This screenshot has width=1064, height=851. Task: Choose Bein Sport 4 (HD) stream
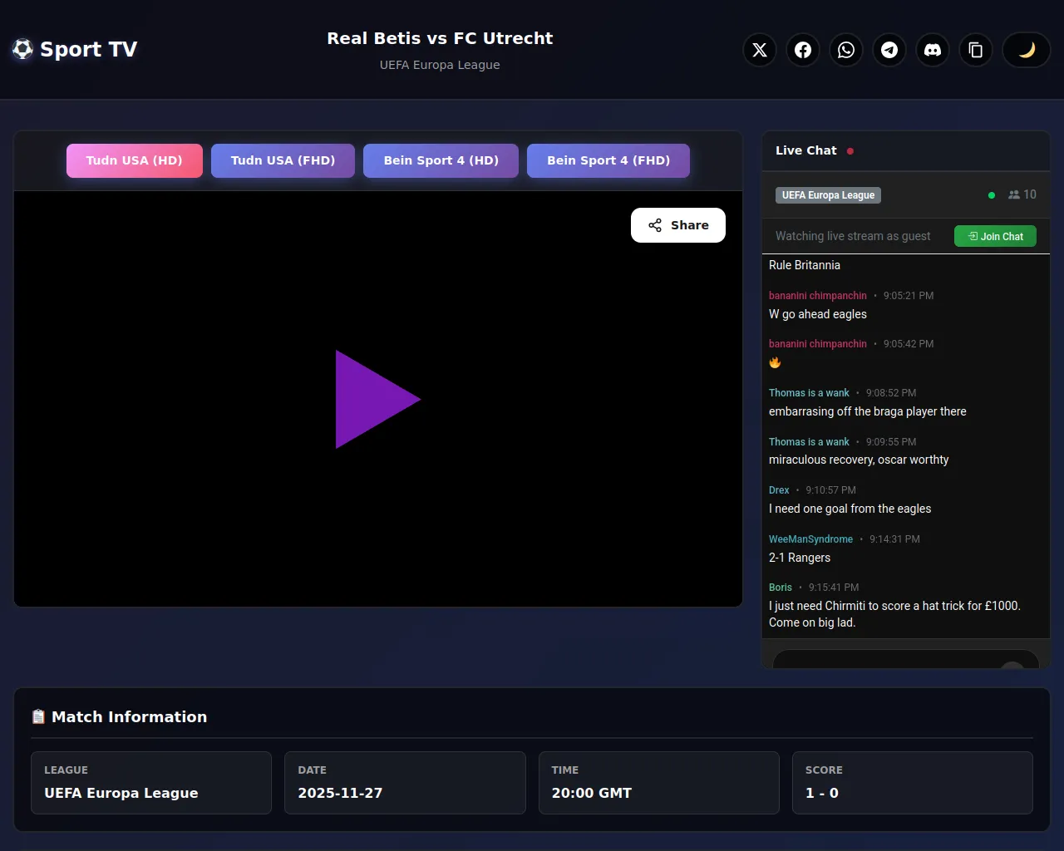point(441,160)
